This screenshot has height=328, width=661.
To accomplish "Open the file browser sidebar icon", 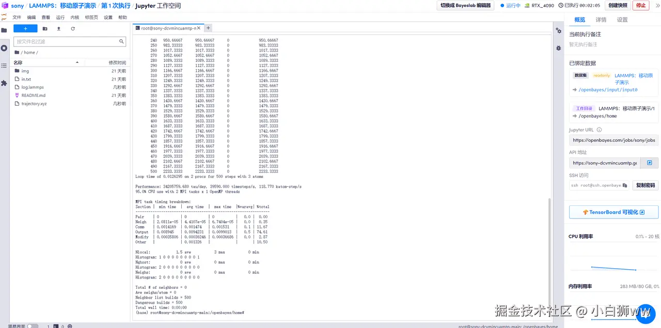I will click(4, 30).
